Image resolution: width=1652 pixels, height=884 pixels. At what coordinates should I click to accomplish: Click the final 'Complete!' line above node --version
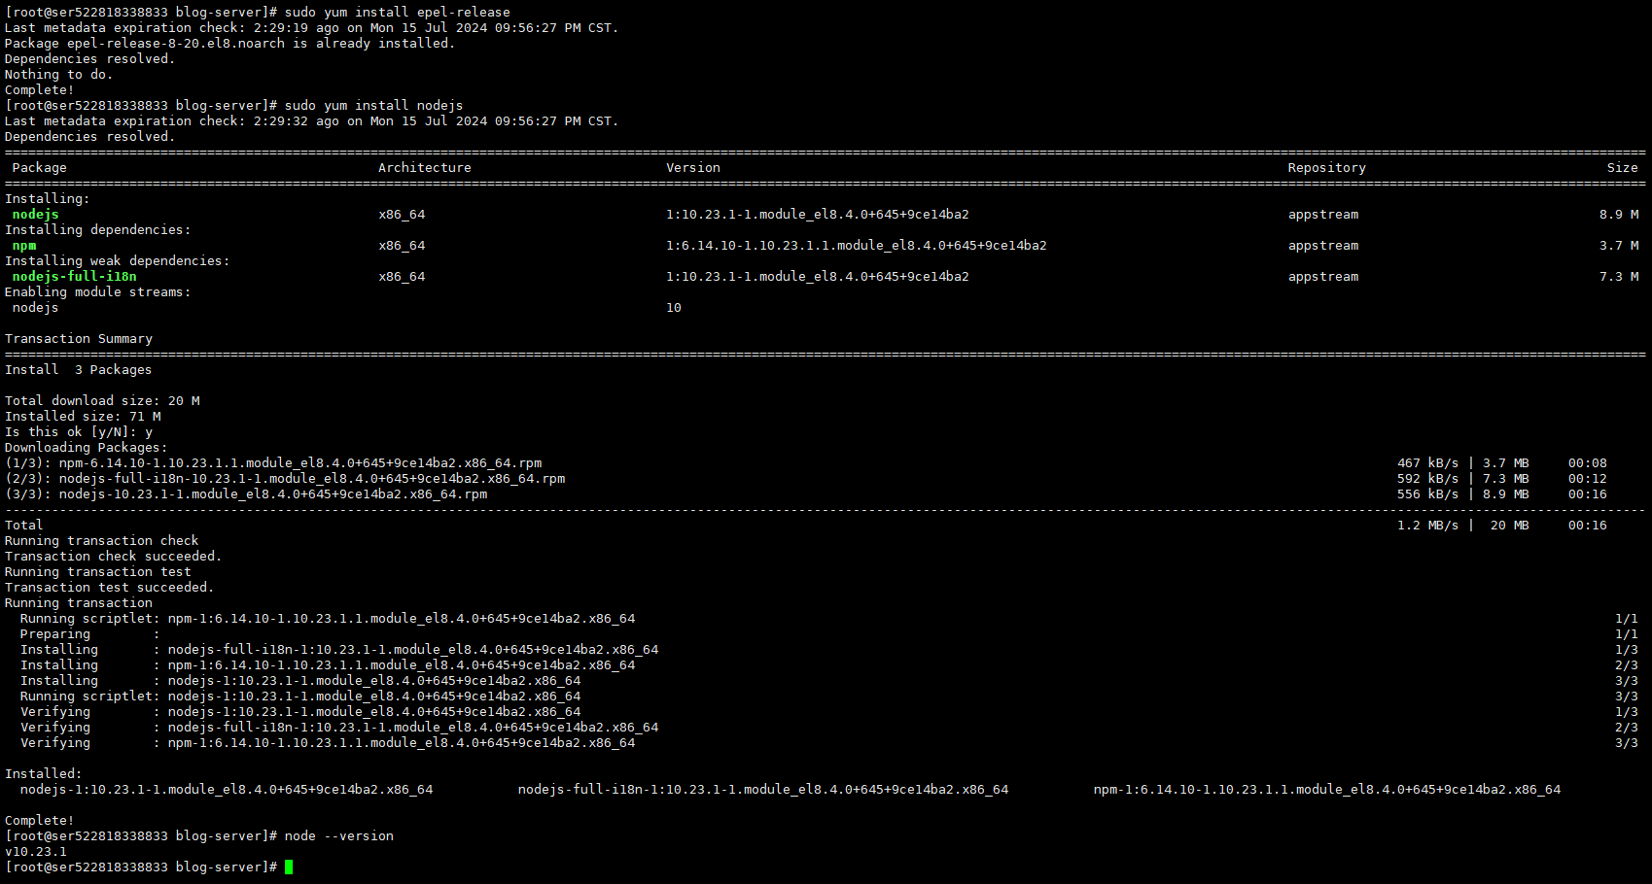pos(40,821)
